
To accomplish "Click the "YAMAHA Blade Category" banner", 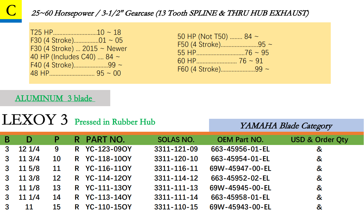I will pyautogui.click(x=286, y=126).
